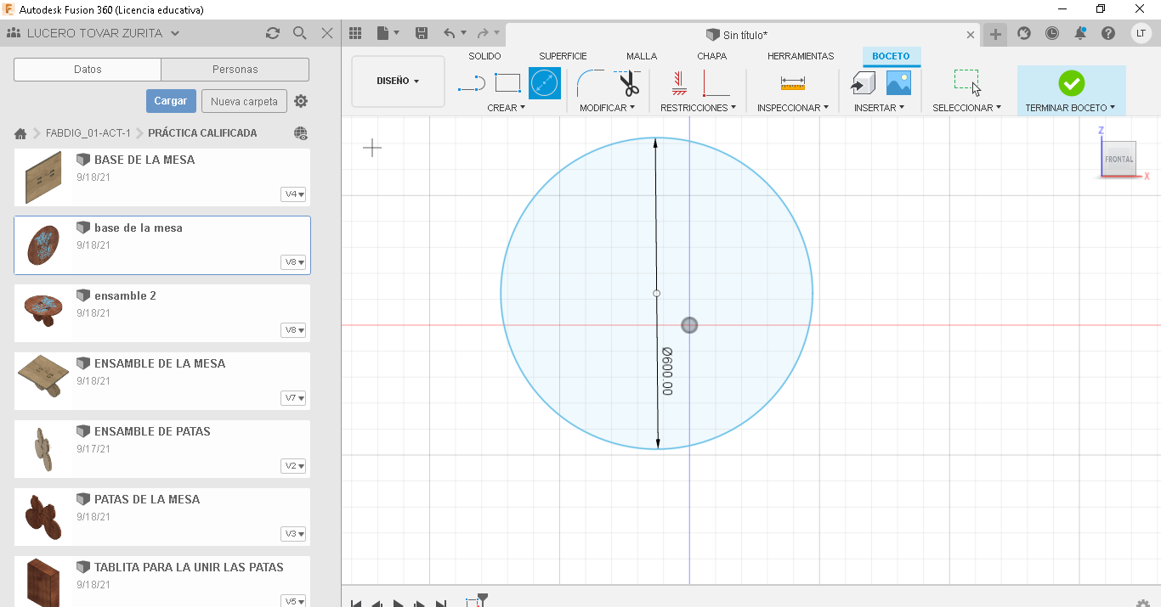Expand the MODIFICAR dropdown

point(607,108)
